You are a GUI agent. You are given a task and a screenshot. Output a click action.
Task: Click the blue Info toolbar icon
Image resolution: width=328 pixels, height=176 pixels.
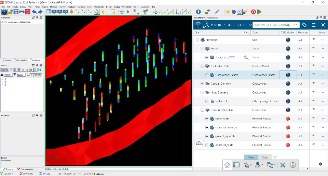tap(198, 12)
